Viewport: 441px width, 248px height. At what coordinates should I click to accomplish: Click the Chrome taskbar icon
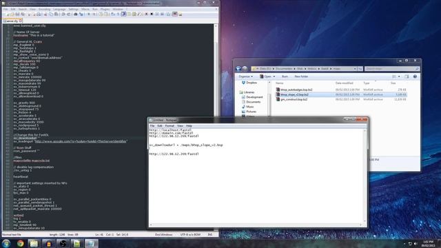(x=20, y=243)
